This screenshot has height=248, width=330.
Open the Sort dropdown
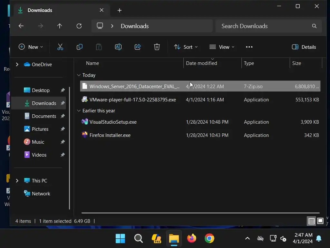186,47
